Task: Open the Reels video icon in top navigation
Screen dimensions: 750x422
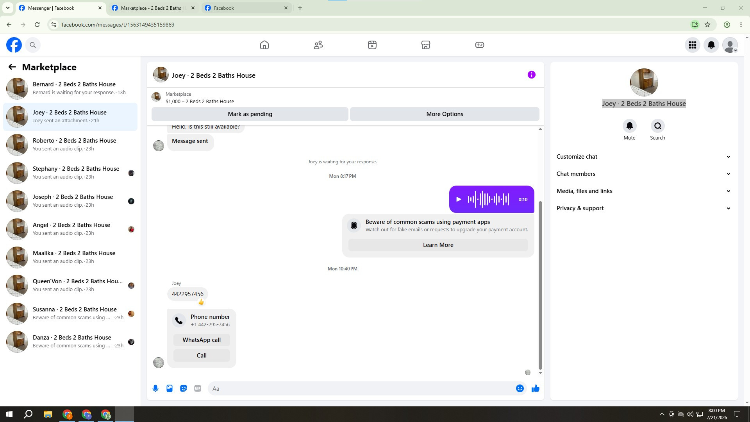Action: click(372, 45)
